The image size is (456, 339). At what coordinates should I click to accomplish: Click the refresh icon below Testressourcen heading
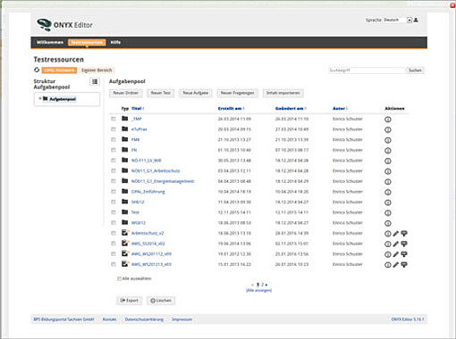point(37,70)
